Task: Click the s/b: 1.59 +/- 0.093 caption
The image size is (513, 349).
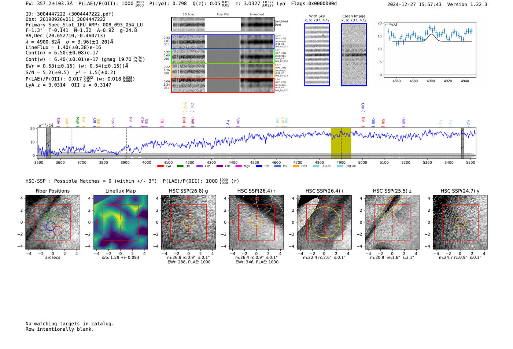Action: point(121,257)
